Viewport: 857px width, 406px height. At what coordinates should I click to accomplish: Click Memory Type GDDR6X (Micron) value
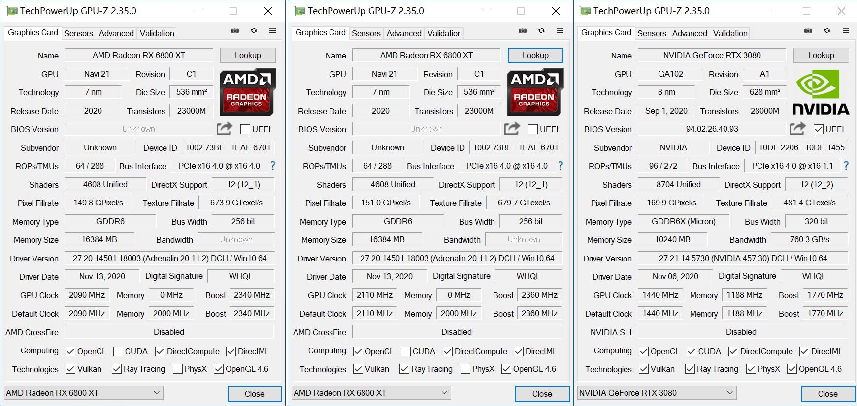684,221
